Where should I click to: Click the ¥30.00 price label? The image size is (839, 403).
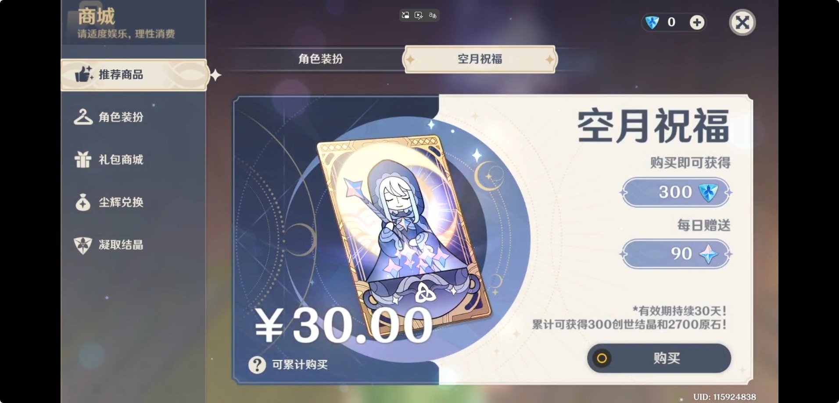[x=344, y=325]
